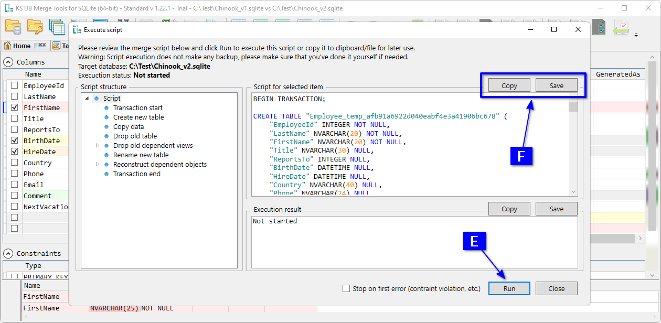Click the script pane vertical scrollbar

pyautogui.click(x=573, y=147)
